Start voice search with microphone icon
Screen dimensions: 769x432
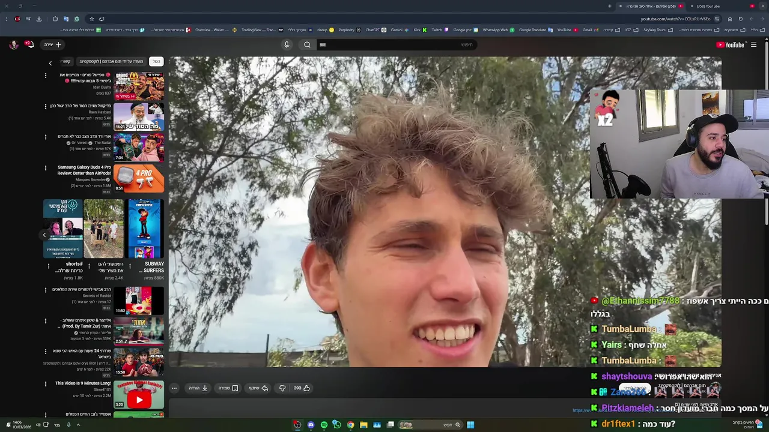click(287, 44)
